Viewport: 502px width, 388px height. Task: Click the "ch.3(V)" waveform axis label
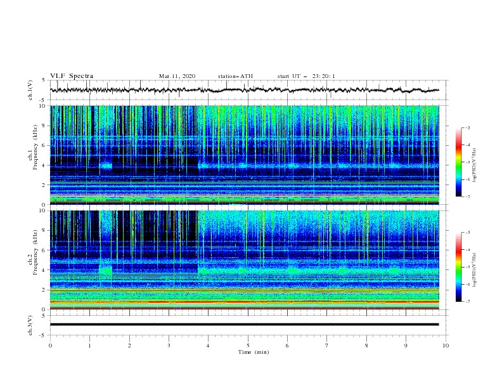(x=30, y=325)
